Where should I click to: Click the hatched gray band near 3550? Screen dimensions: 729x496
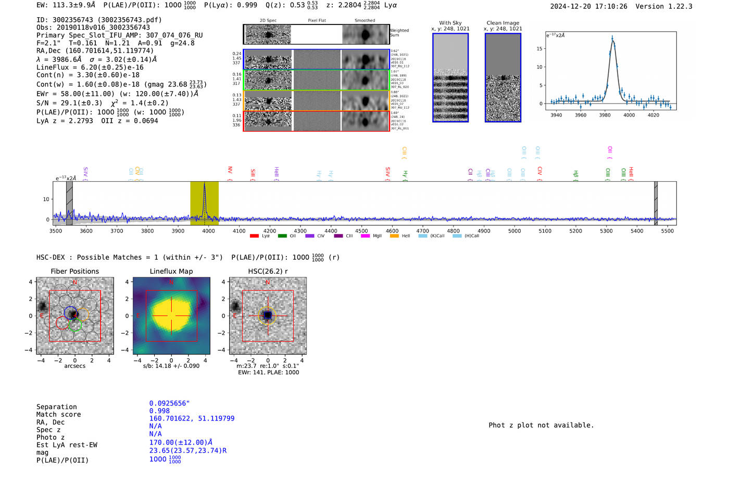click(x=69, y=203)
